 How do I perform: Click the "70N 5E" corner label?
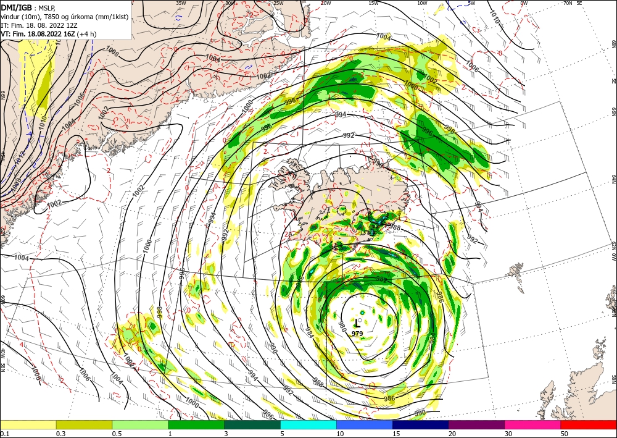tap(573, 3)
